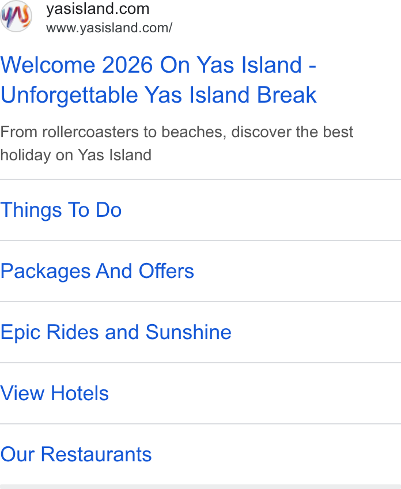Click the www.yasisland.com/ URL text
Viewport: 401px width, 489px height.
click(109, 28)
